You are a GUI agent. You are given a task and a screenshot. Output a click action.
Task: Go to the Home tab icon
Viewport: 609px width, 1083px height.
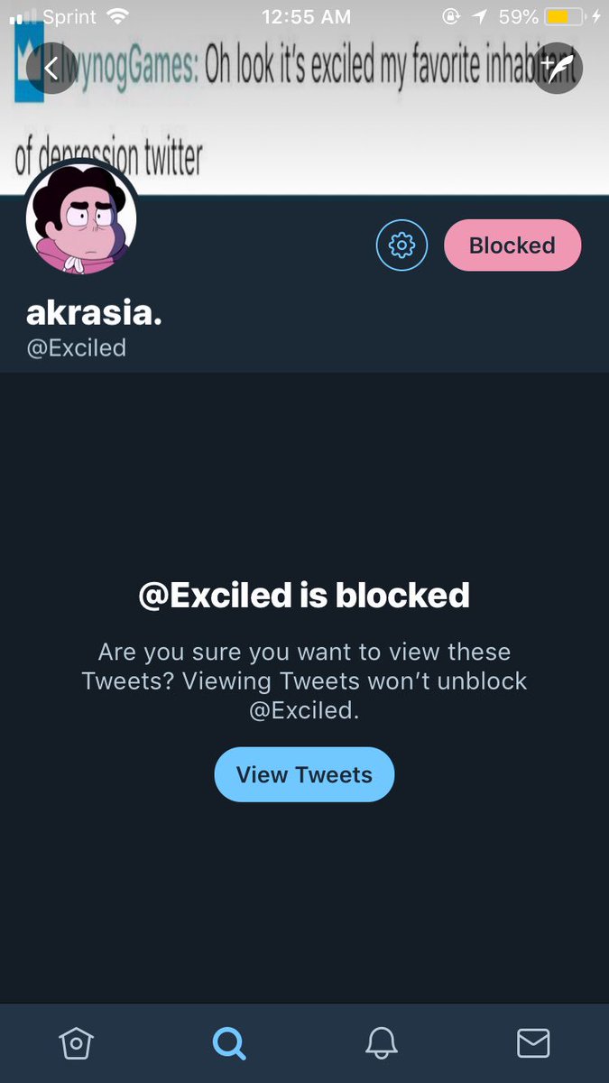(76, 1043)
